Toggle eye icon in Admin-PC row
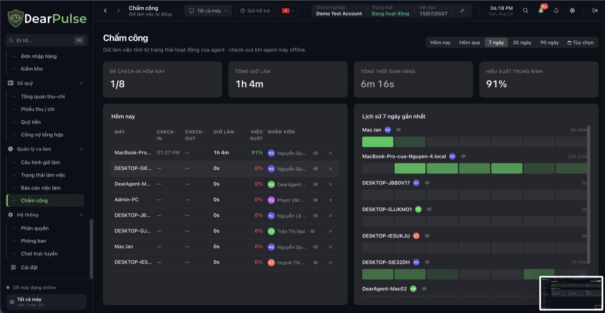 click(315, 200)
